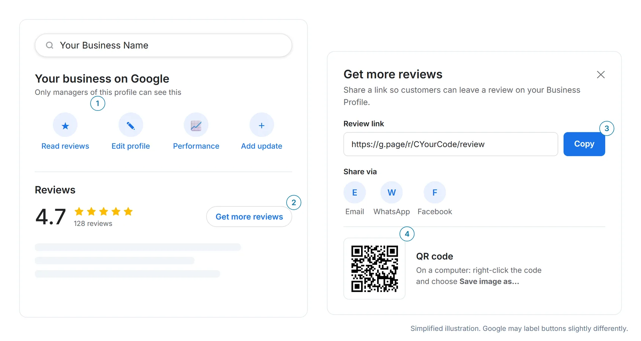Click the five-star rating row
641x341 pixels.
pos(104,212)
